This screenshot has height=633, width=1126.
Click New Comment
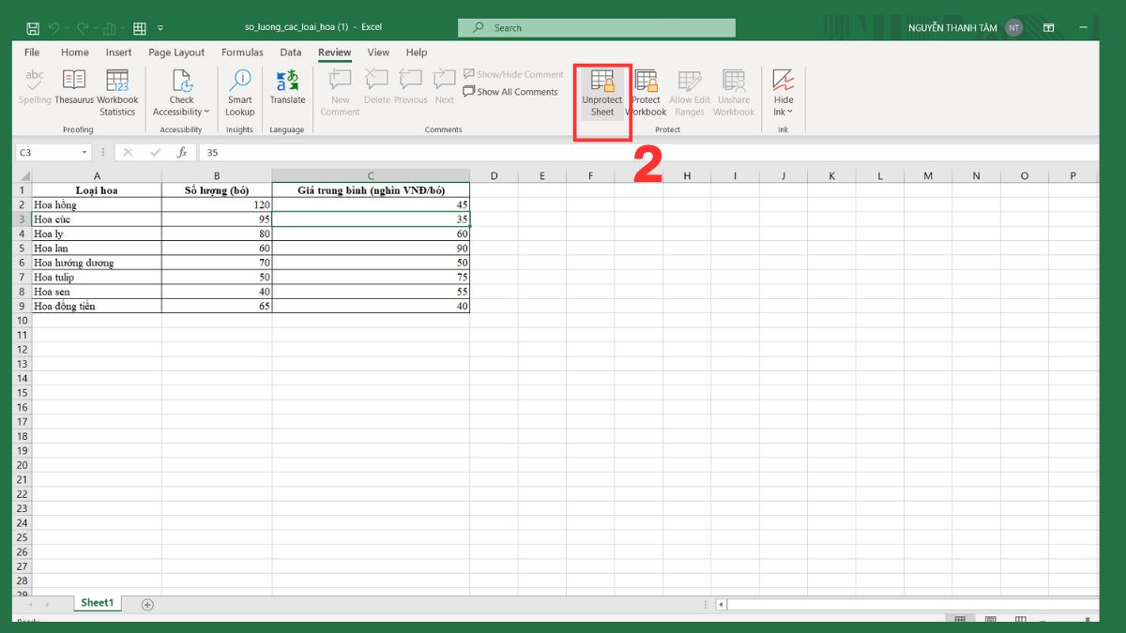tap(339, 90)
